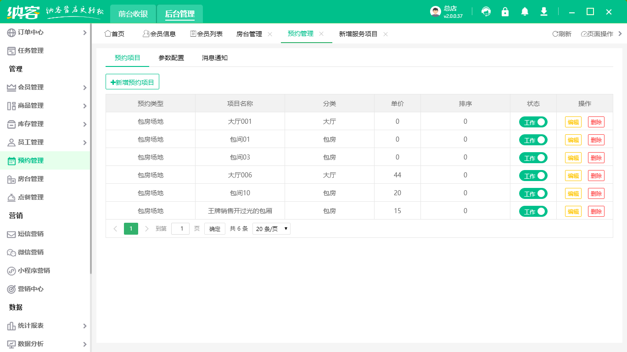Select 预约管理 calendar item in sidebar
Image resolution: width=627 pixels, height=352 pixels.
45,160
